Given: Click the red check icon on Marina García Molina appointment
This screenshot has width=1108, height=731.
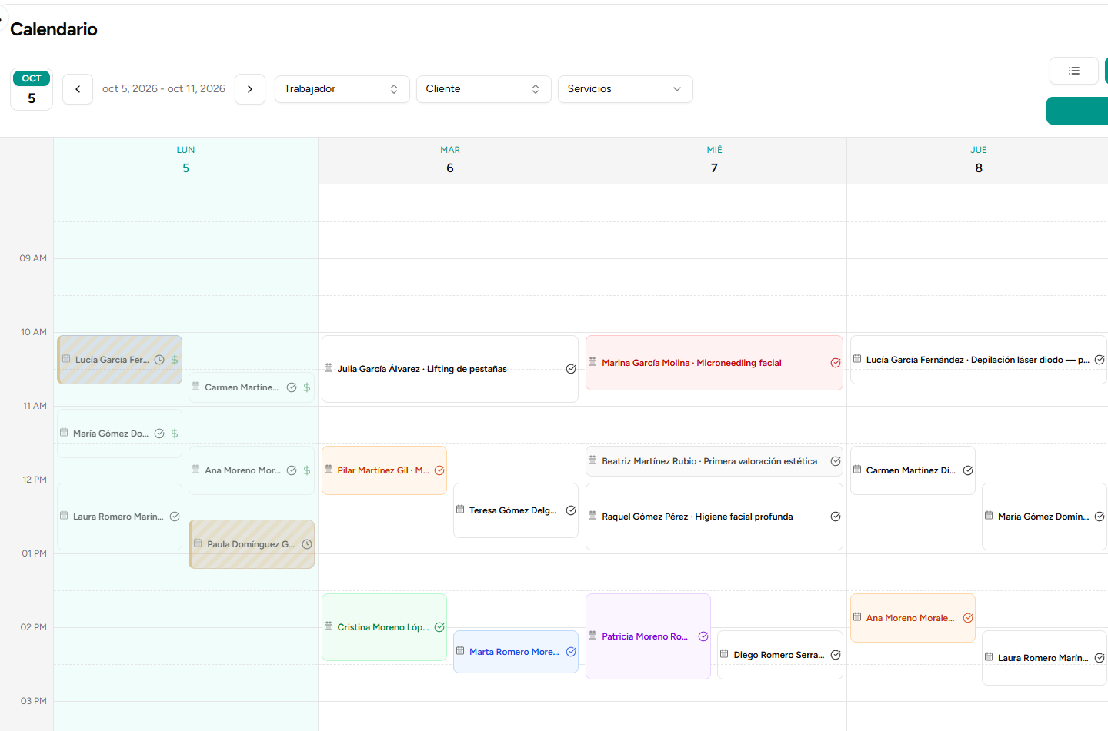Looking at the screenshot, I should click(x=836, y=363).
